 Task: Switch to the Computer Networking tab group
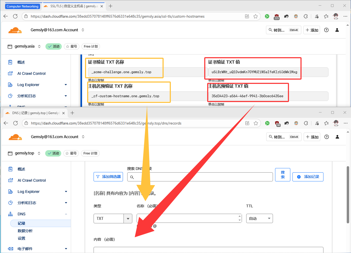22,6
